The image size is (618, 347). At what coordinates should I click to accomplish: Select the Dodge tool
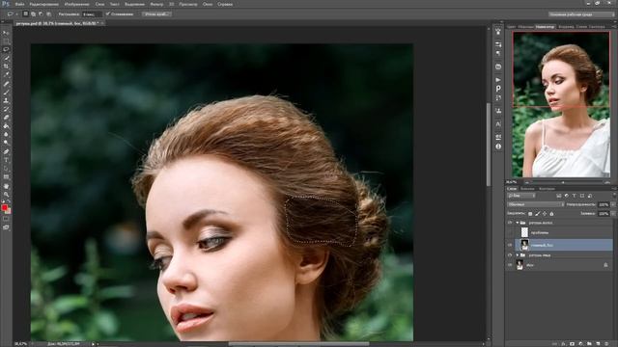tap(6, 143)
